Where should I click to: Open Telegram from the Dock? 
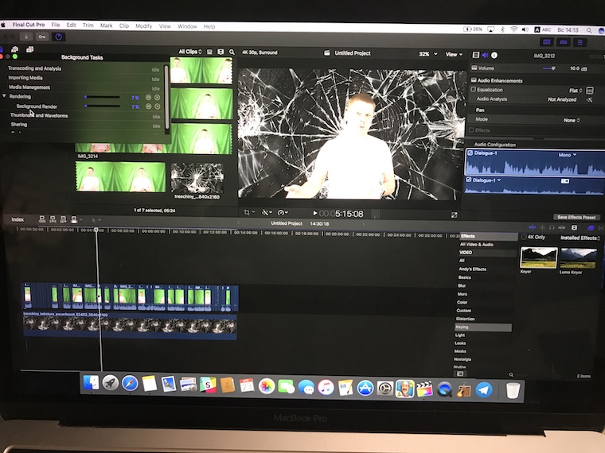click(x=484, y=389)
